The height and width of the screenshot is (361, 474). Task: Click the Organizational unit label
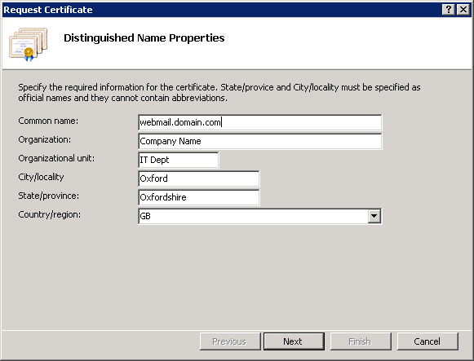56,158
